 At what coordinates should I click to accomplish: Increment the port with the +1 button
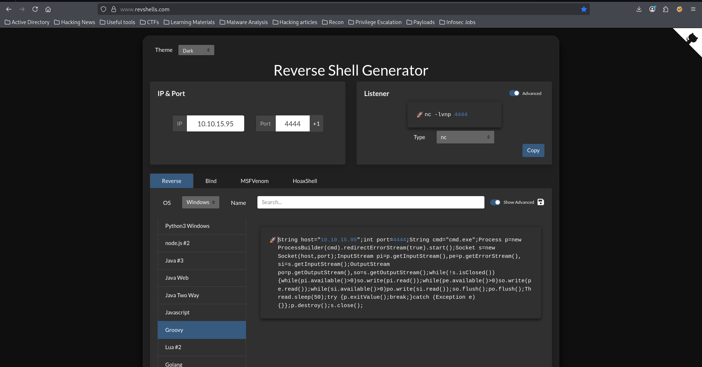316,123
